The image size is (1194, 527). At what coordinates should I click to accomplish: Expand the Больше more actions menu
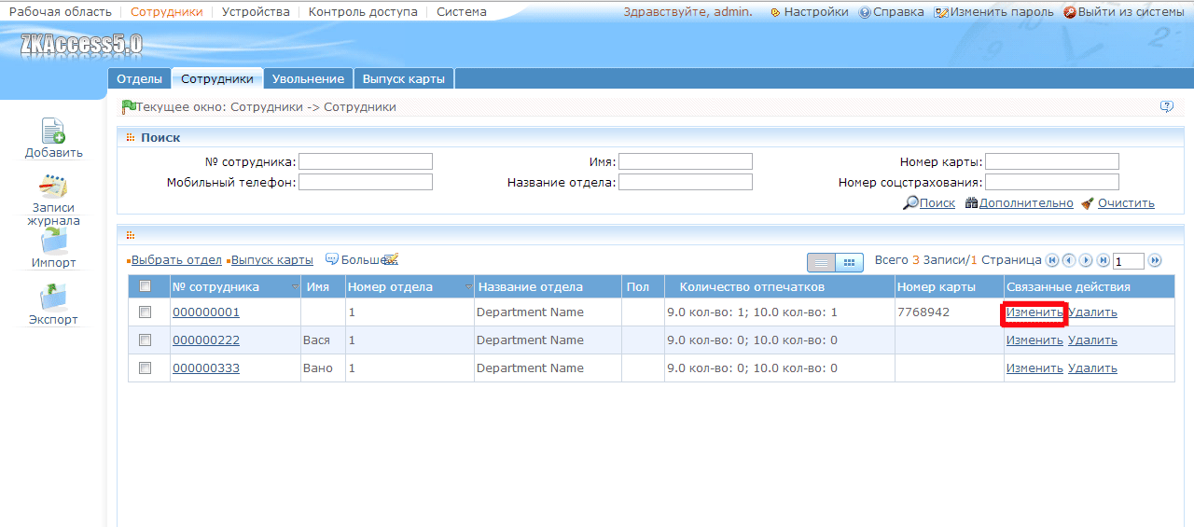[x=362, y=260]
